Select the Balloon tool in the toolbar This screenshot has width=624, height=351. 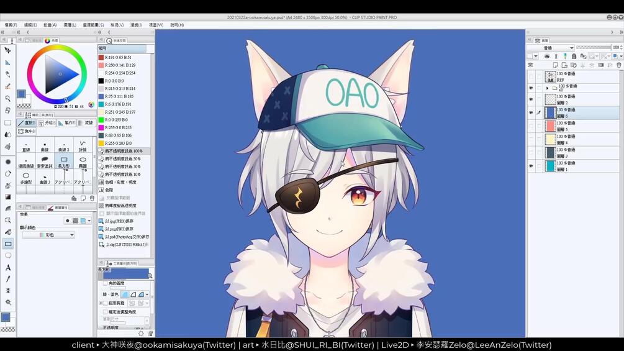click(x=7, y=255)
